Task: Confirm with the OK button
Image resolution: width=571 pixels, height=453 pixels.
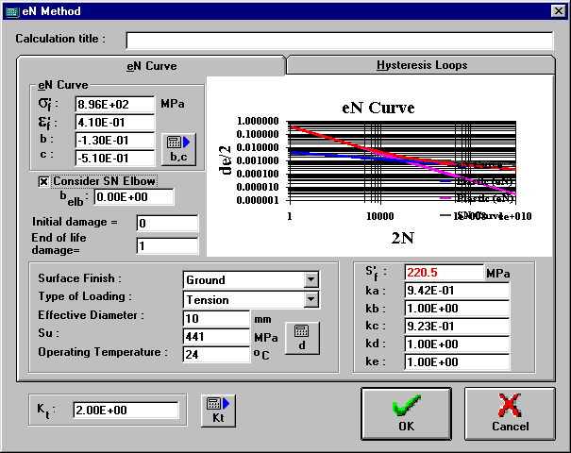Action: (406, 413)
